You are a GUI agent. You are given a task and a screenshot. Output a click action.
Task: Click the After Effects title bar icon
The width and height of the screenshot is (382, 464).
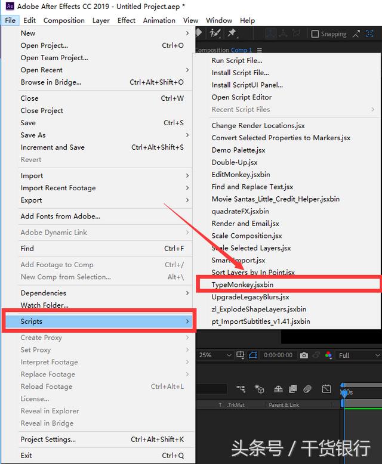point(10,6)
